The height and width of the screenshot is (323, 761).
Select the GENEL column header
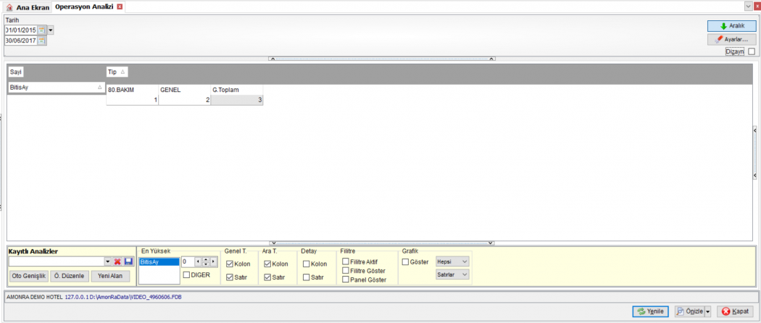pyautogui.click(x=184, y=90)
